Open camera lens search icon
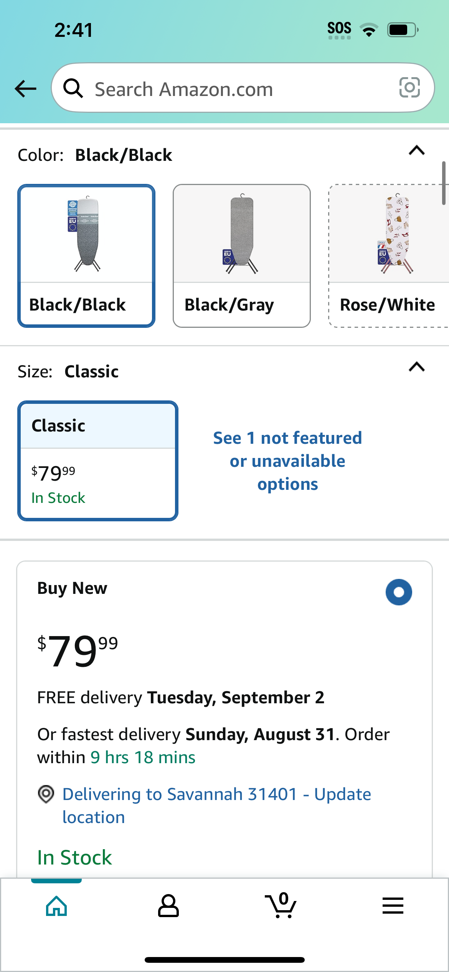 (409, 88)
